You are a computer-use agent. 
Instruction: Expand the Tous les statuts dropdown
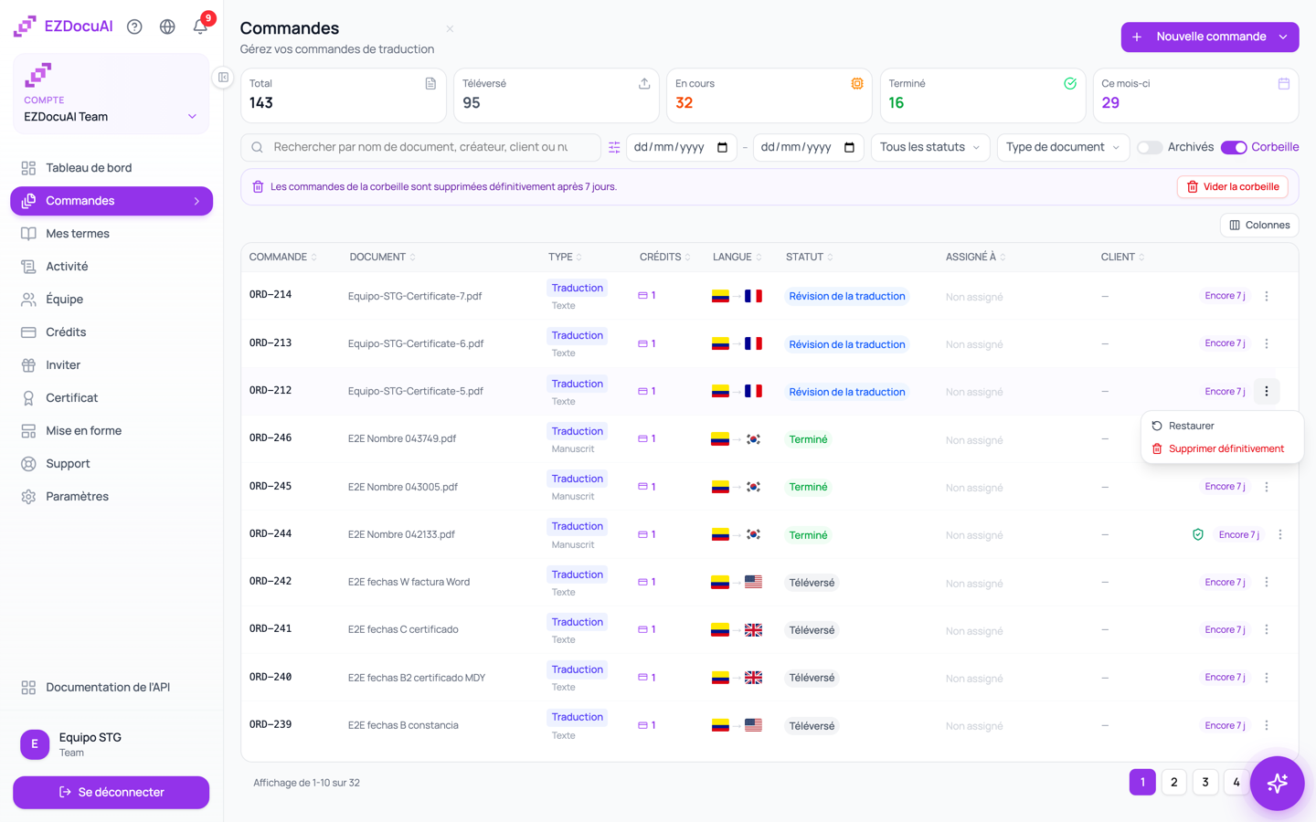930,147
